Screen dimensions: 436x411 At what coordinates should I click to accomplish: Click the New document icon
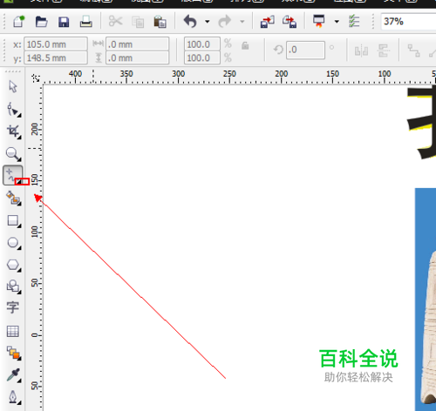pos(18,22)
